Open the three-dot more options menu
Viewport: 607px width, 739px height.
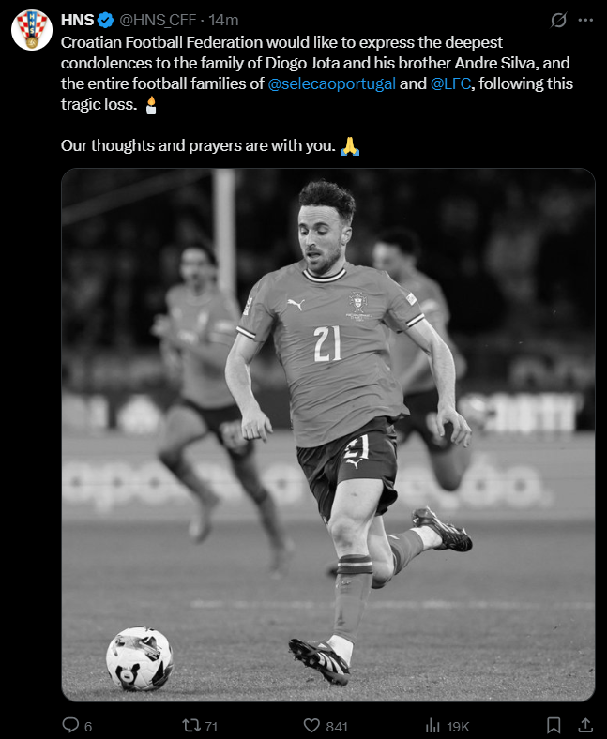[x=585, y=20]
